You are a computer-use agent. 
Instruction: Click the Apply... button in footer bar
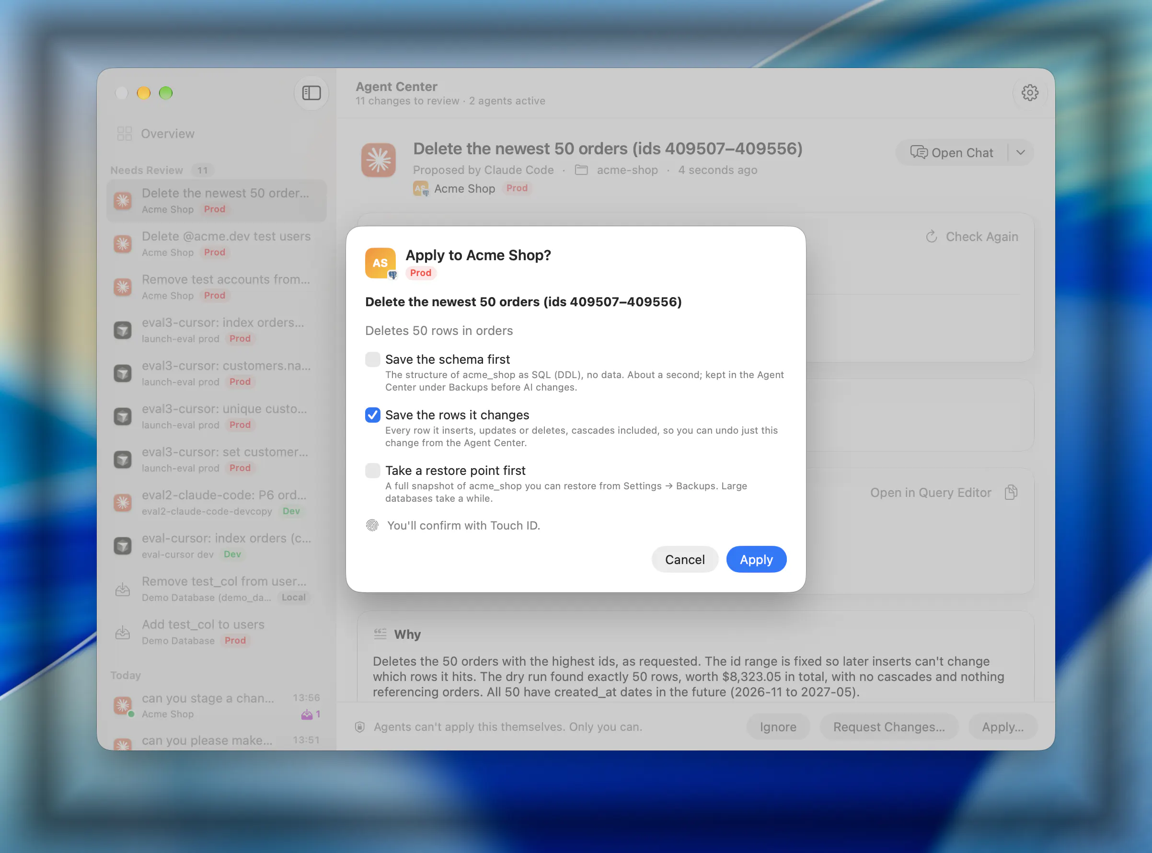1002,727
